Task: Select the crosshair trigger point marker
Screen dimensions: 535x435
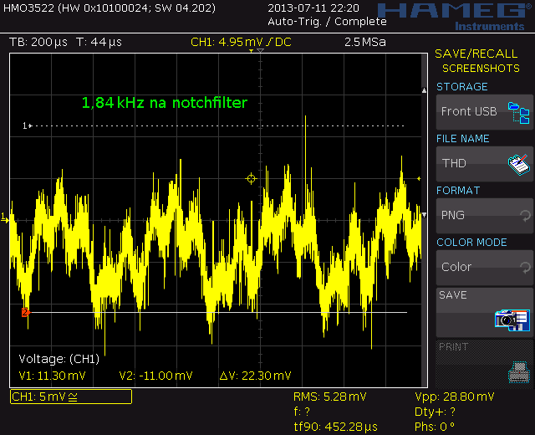Action: click(x=250, y=178)
